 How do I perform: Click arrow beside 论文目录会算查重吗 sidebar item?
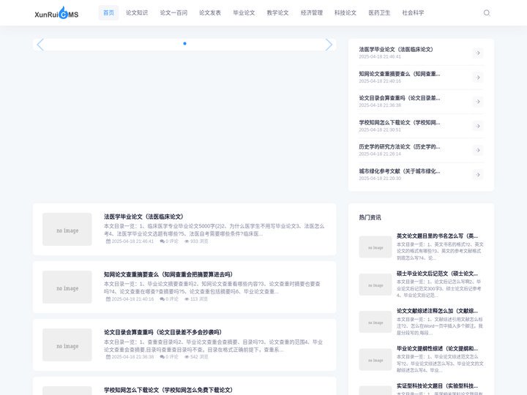tap(477, 102)
